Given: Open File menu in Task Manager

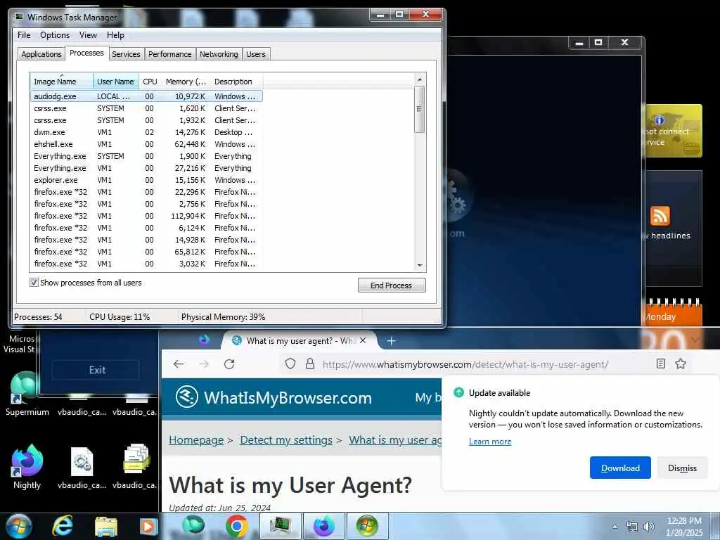Looking at the screenshot, I should [24, 35].
